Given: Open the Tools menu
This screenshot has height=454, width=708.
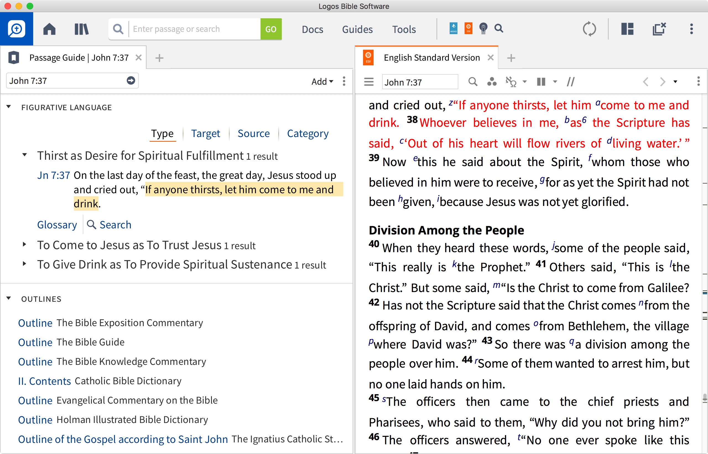Looking at the screenshot, I should 404,29.
